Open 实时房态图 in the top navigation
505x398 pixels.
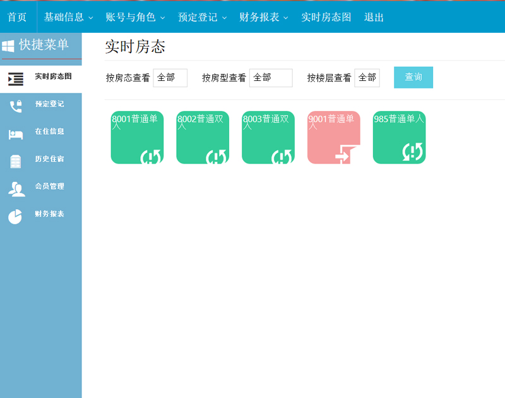(326, 17)
